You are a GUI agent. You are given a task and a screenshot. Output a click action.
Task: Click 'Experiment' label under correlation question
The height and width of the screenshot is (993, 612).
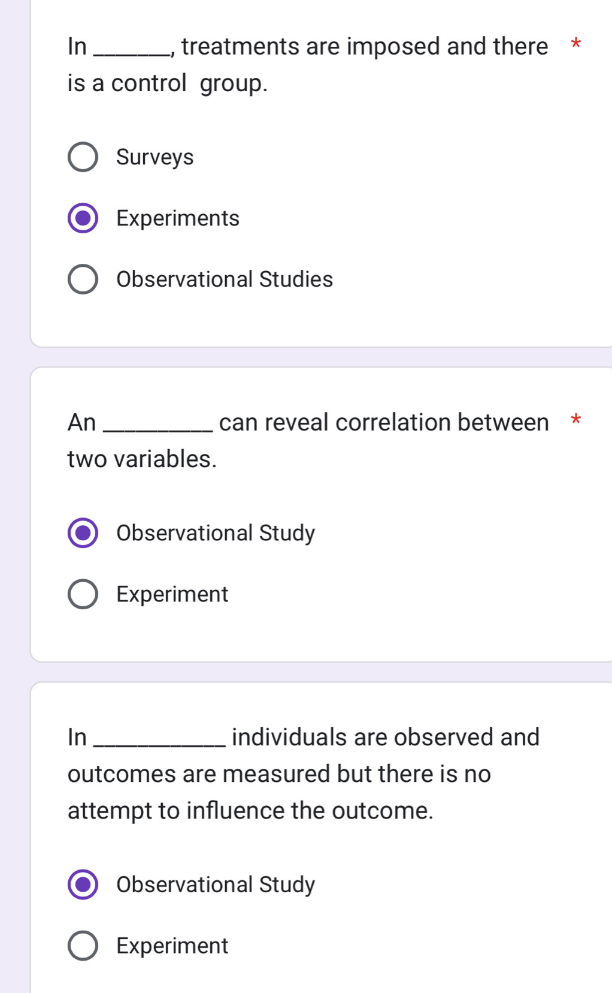pyautogui.click(x=172, y=594)
